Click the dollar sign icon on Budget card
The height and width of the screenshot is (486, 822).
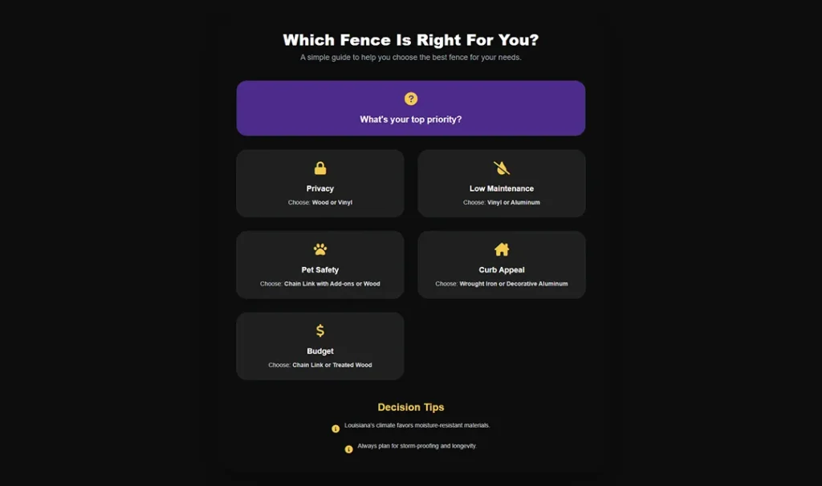pyautogui.click(x=319, y=330)
